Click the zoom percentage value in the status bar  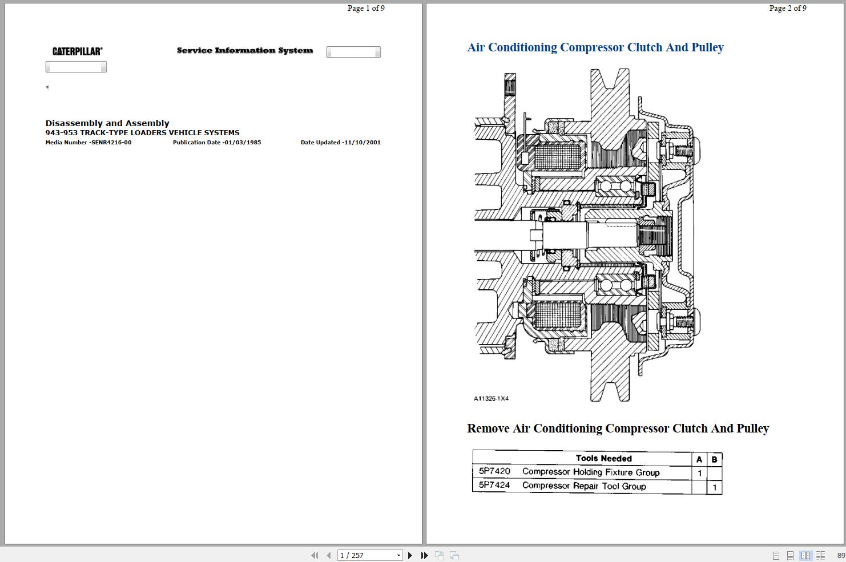[x=841, y=555]
